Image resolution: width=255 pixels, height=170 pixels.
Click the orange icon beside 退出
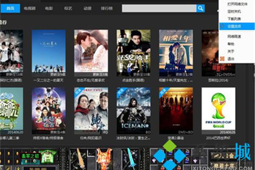coord(222,59)
